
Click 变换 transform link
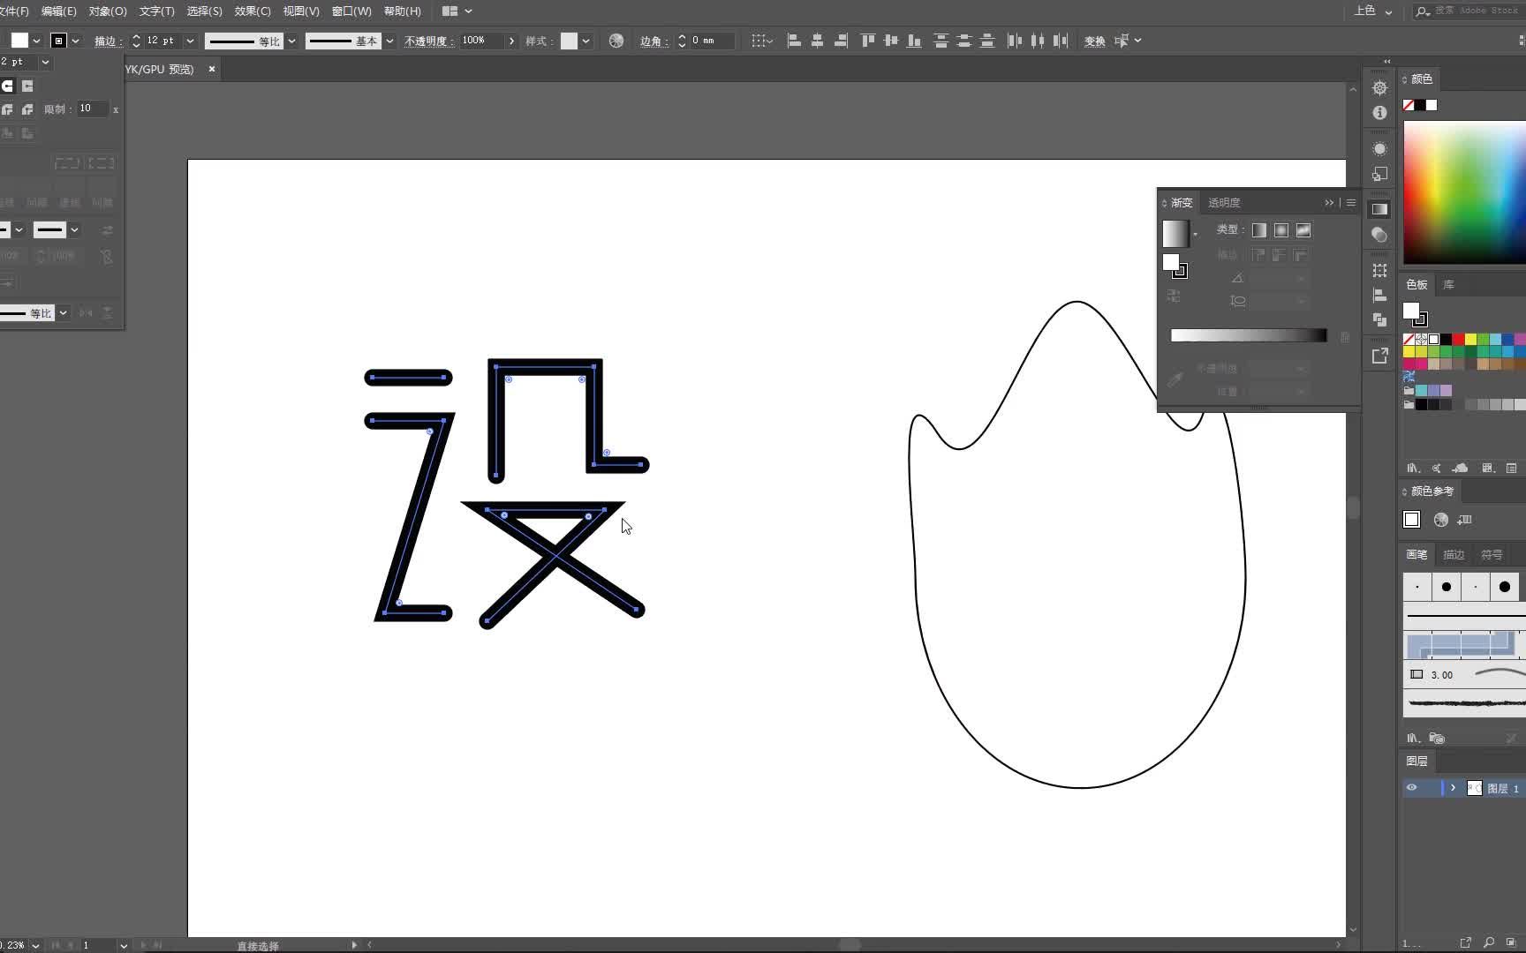point(1094,41)
